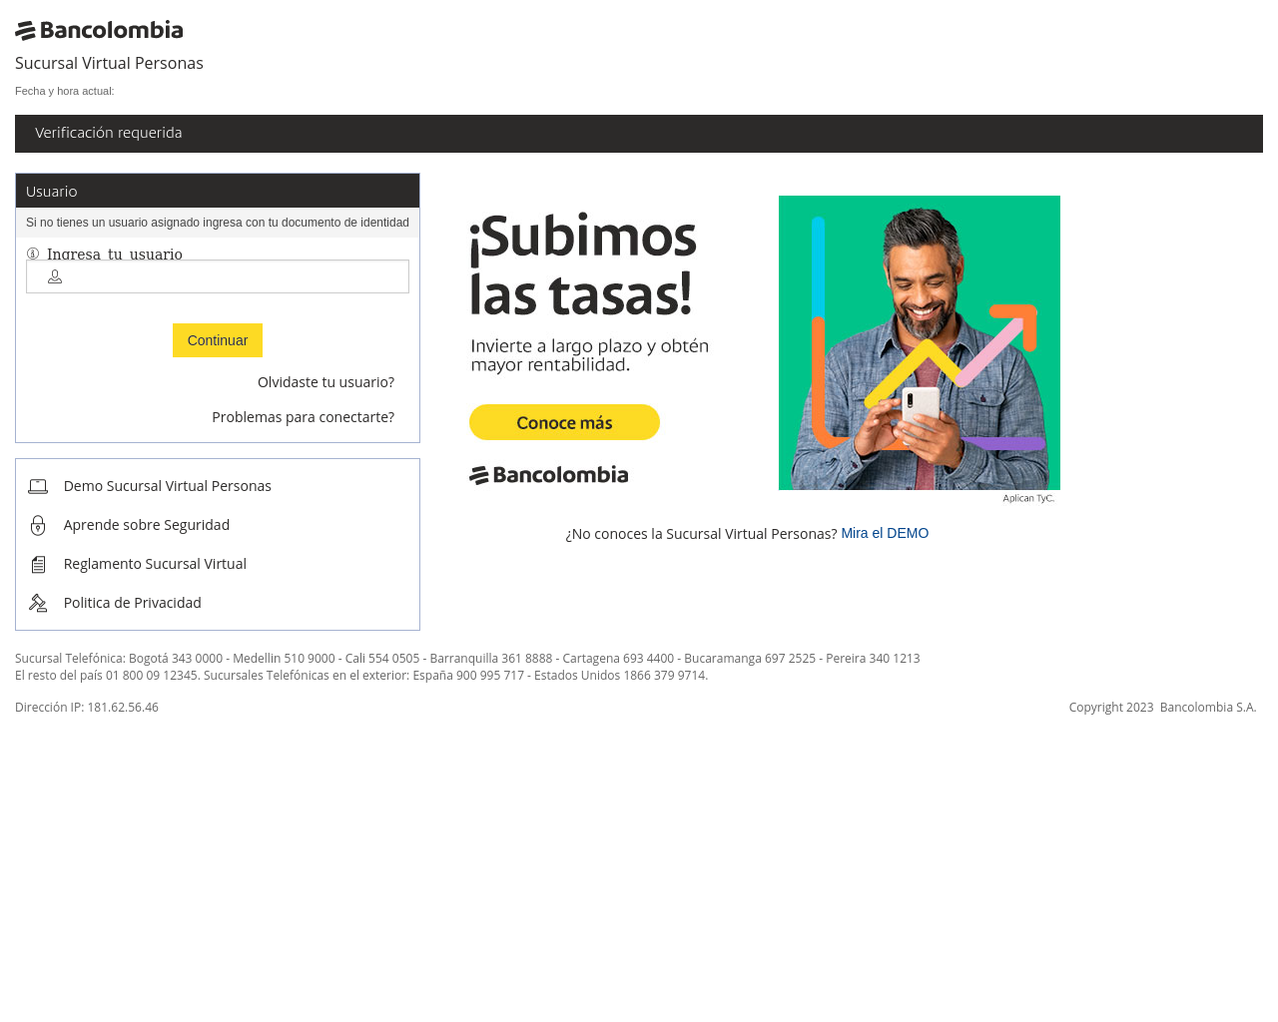
Task: Focus the username input field
Action: pyautogui.click(x=218, y=276)
